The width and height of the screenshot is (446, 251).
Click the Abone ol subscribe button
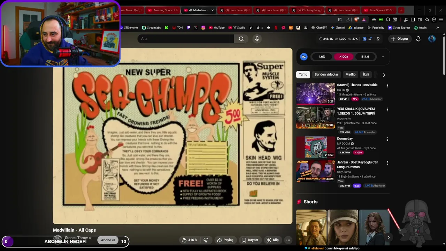108,240
